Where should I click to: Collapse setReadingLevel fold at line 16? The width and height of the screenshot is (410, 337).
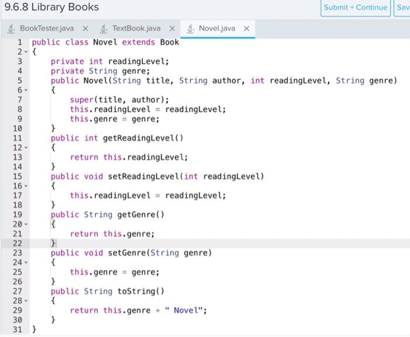(26, 186)
